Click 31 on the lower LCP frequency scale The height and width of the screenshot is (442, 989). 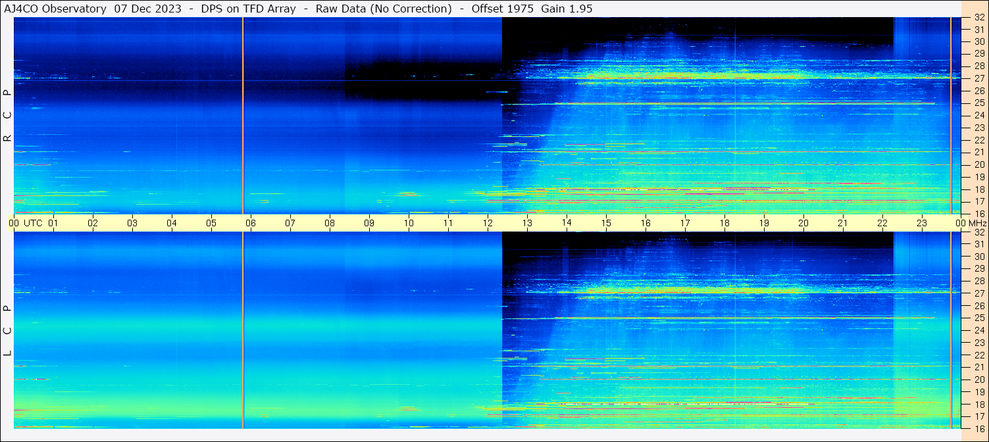tap(978, 244)
